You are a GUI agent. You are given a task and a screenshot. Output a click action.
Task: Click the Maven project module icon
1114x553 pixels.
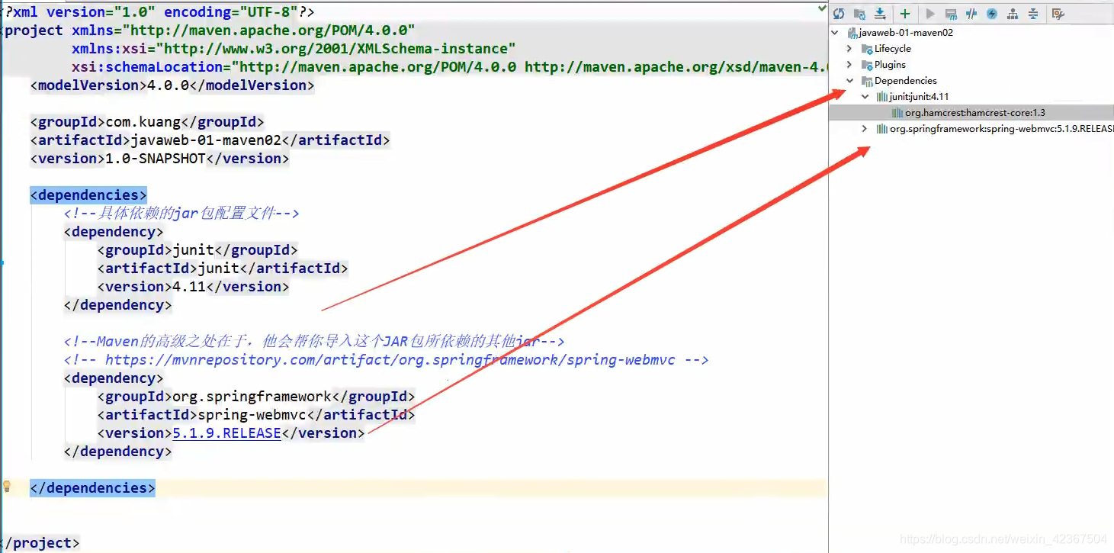click(852, 33)
